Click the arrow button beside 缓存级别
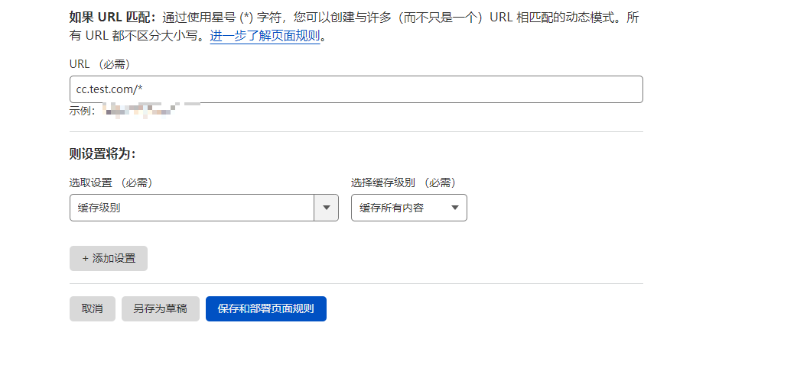The image size is (810, 368). (x=327, y=208)
